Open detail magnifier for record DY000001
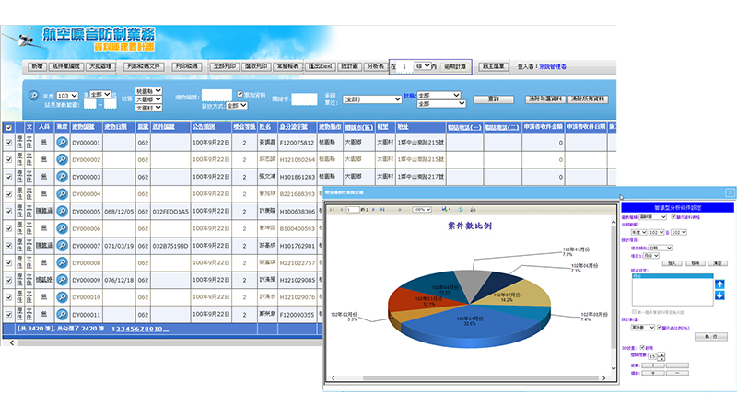737x417 pixels. (62, 143)
